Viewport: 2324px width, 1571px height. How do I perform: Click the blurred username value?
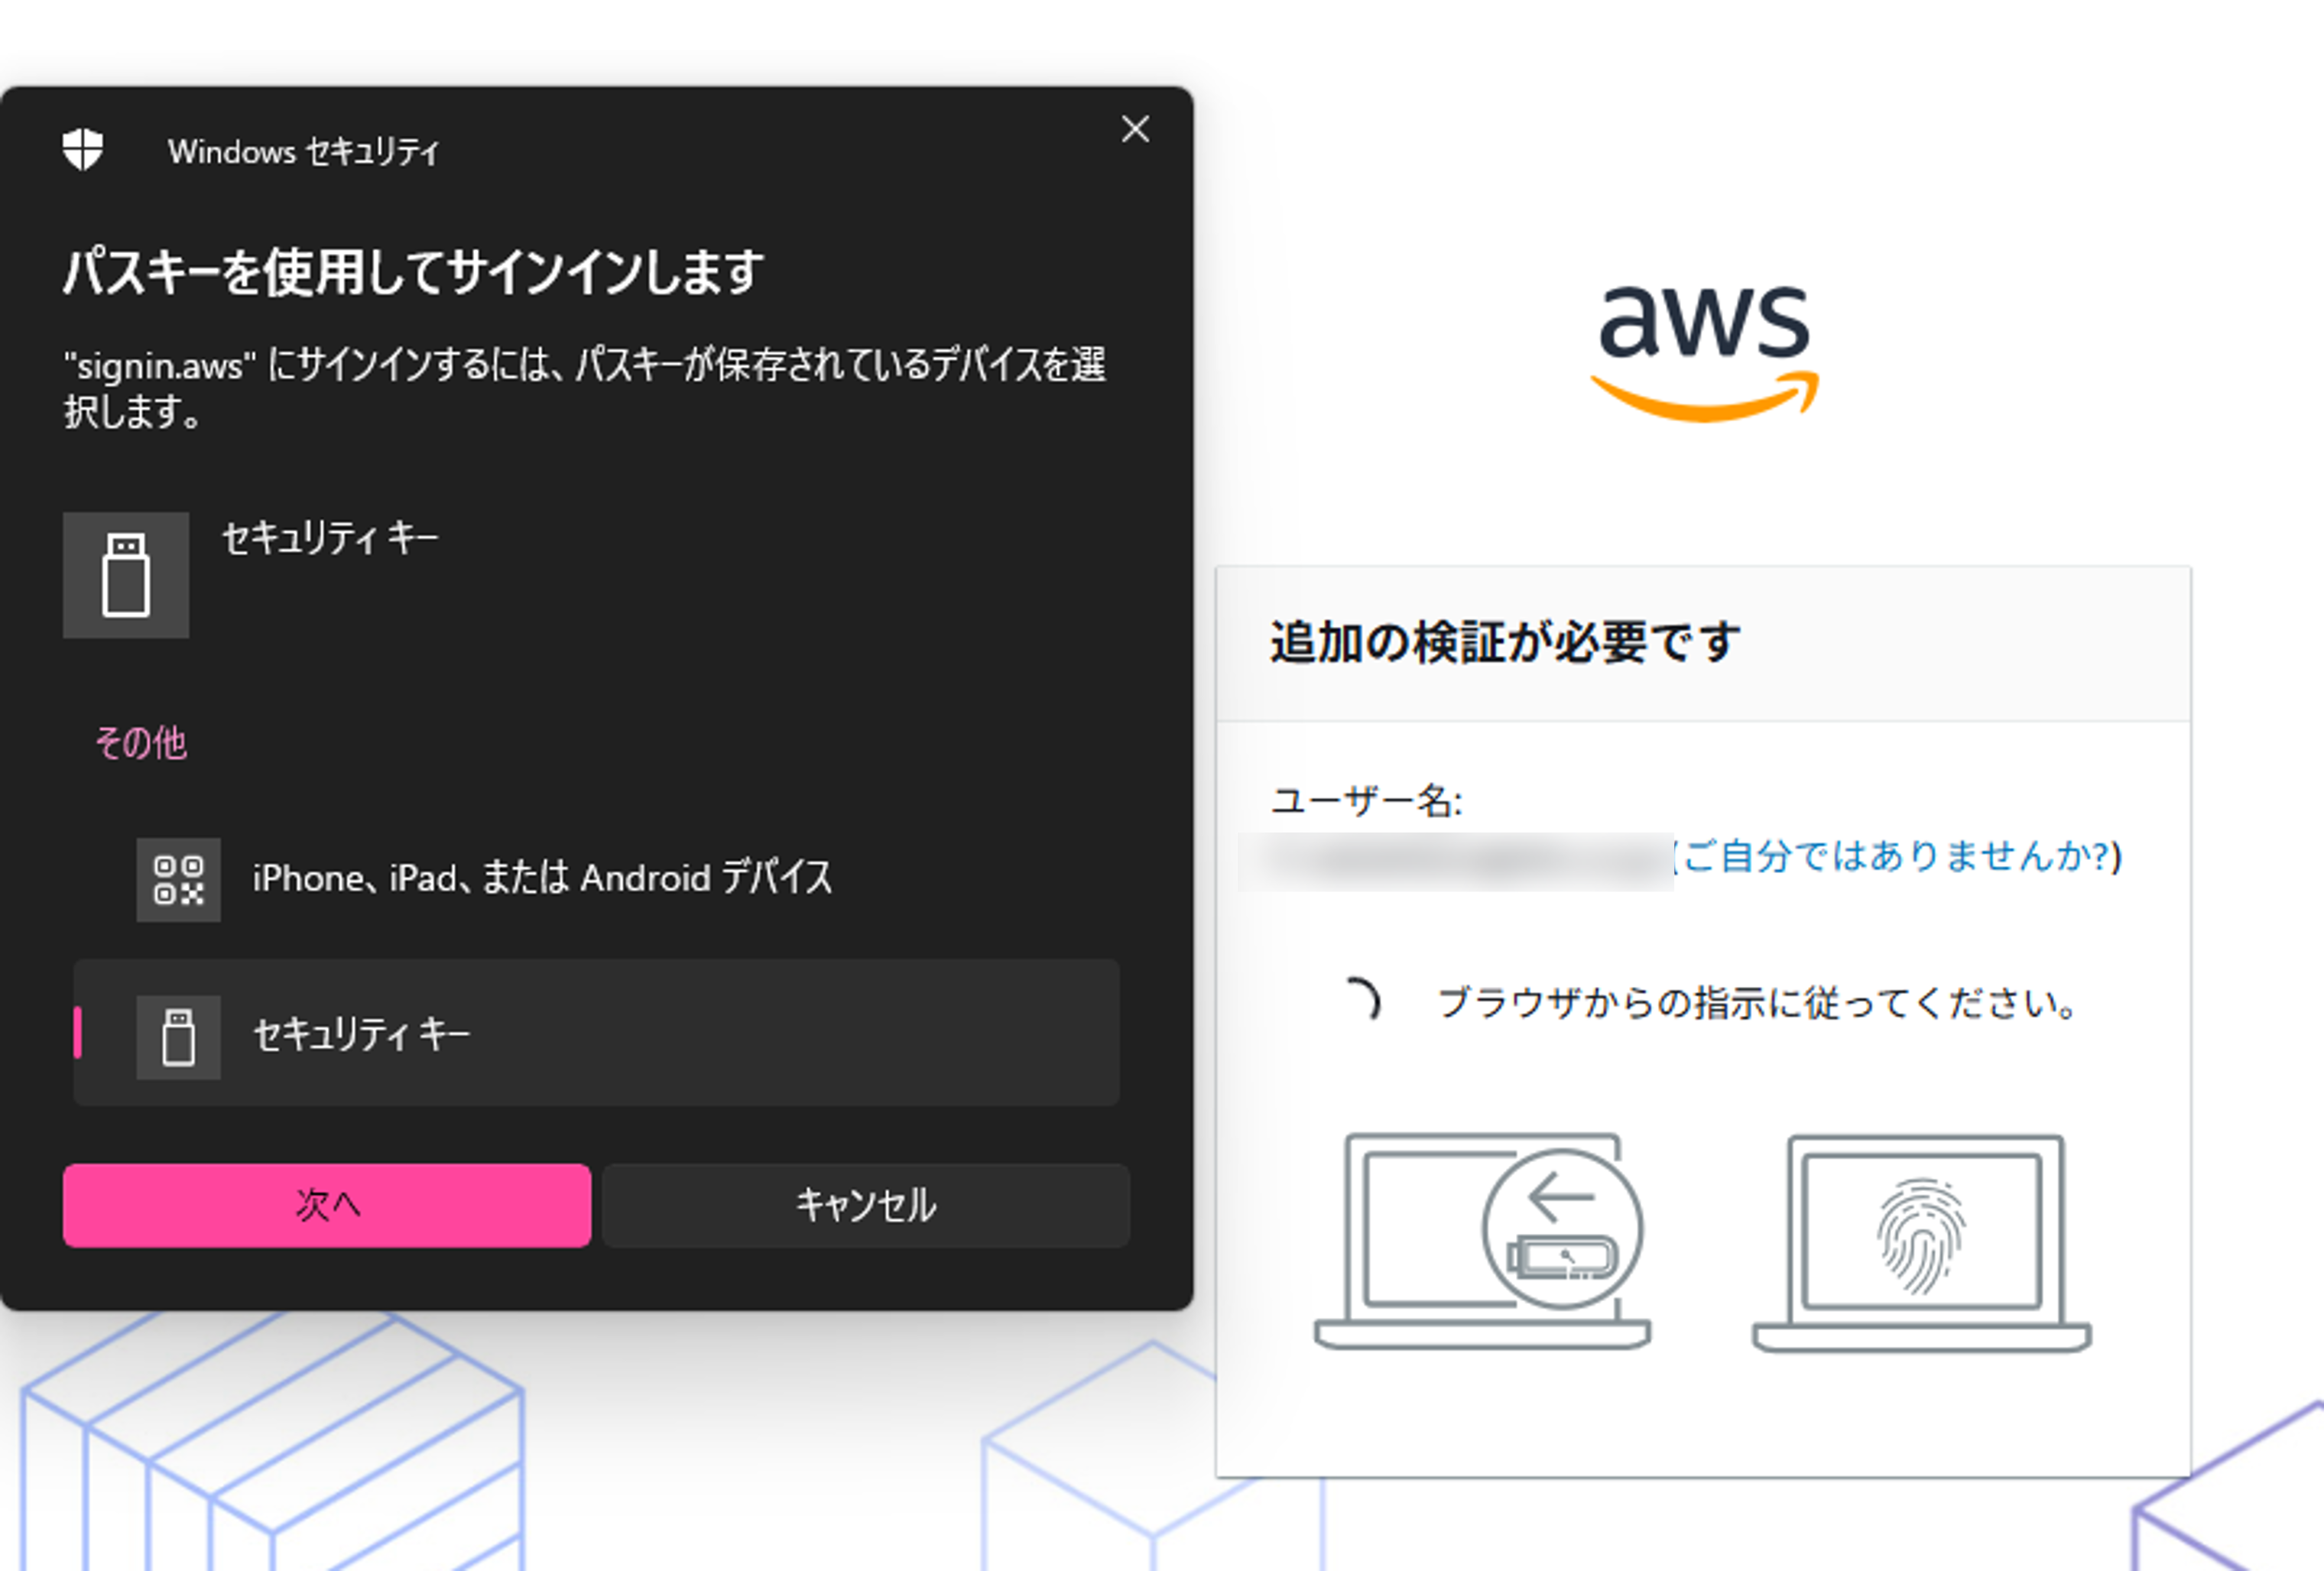[x=1455, y=861]
